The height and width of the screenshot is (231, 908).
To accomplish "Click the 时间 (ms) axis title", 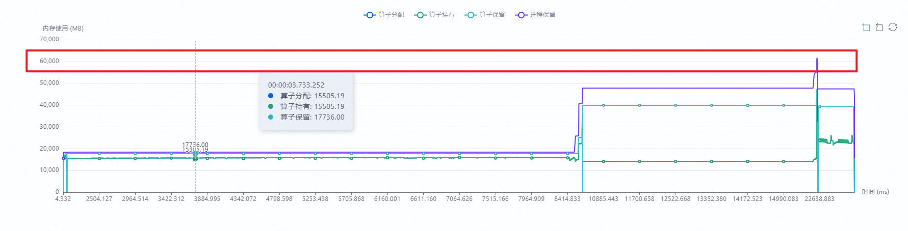I will click(875, 192).
